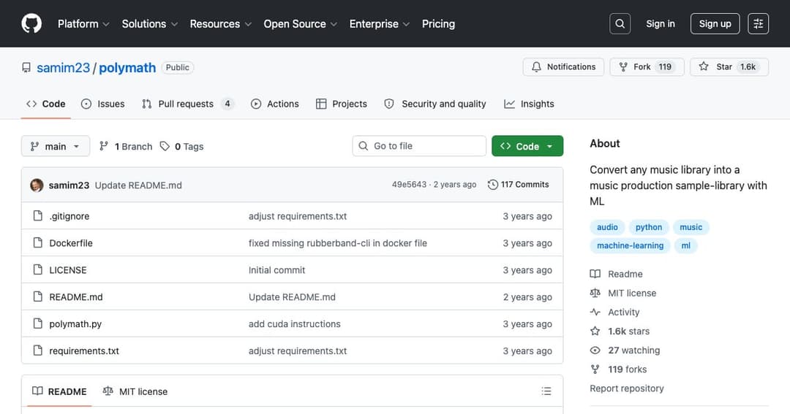Click the file icon beside LICENSE

point(38,269)
